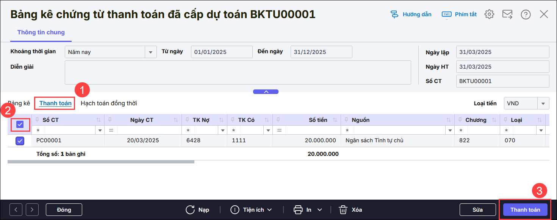The image size is (557, 220).
Task: Switch to the Bảng kê tab
Action: [x=19, y=103]
